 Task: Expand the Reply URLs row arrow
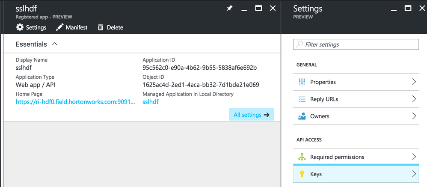[x=414, y=99]
